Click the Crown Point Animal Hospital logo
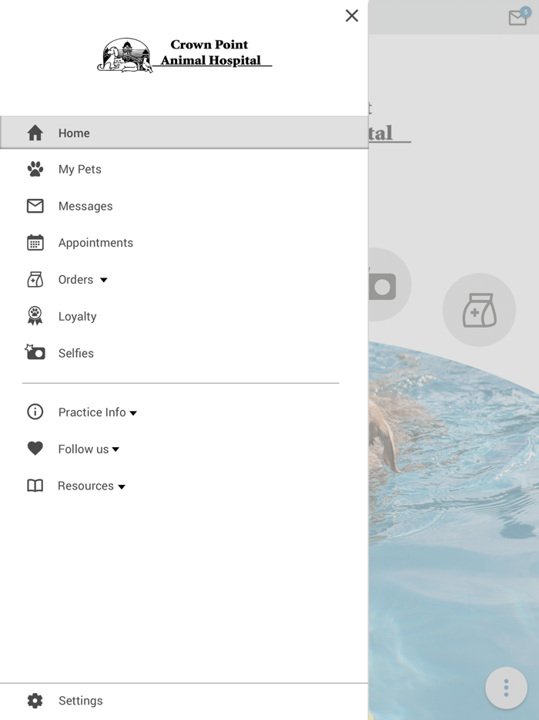Viewport: 539px width, 720px height. click(x=185, y=56)
